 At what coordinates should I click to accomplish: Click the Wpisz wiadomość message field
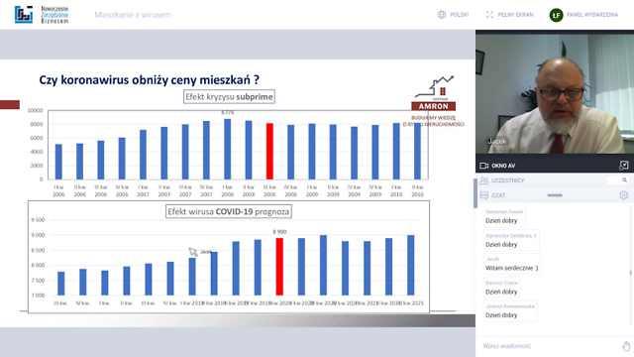click(x=550, y=346)
